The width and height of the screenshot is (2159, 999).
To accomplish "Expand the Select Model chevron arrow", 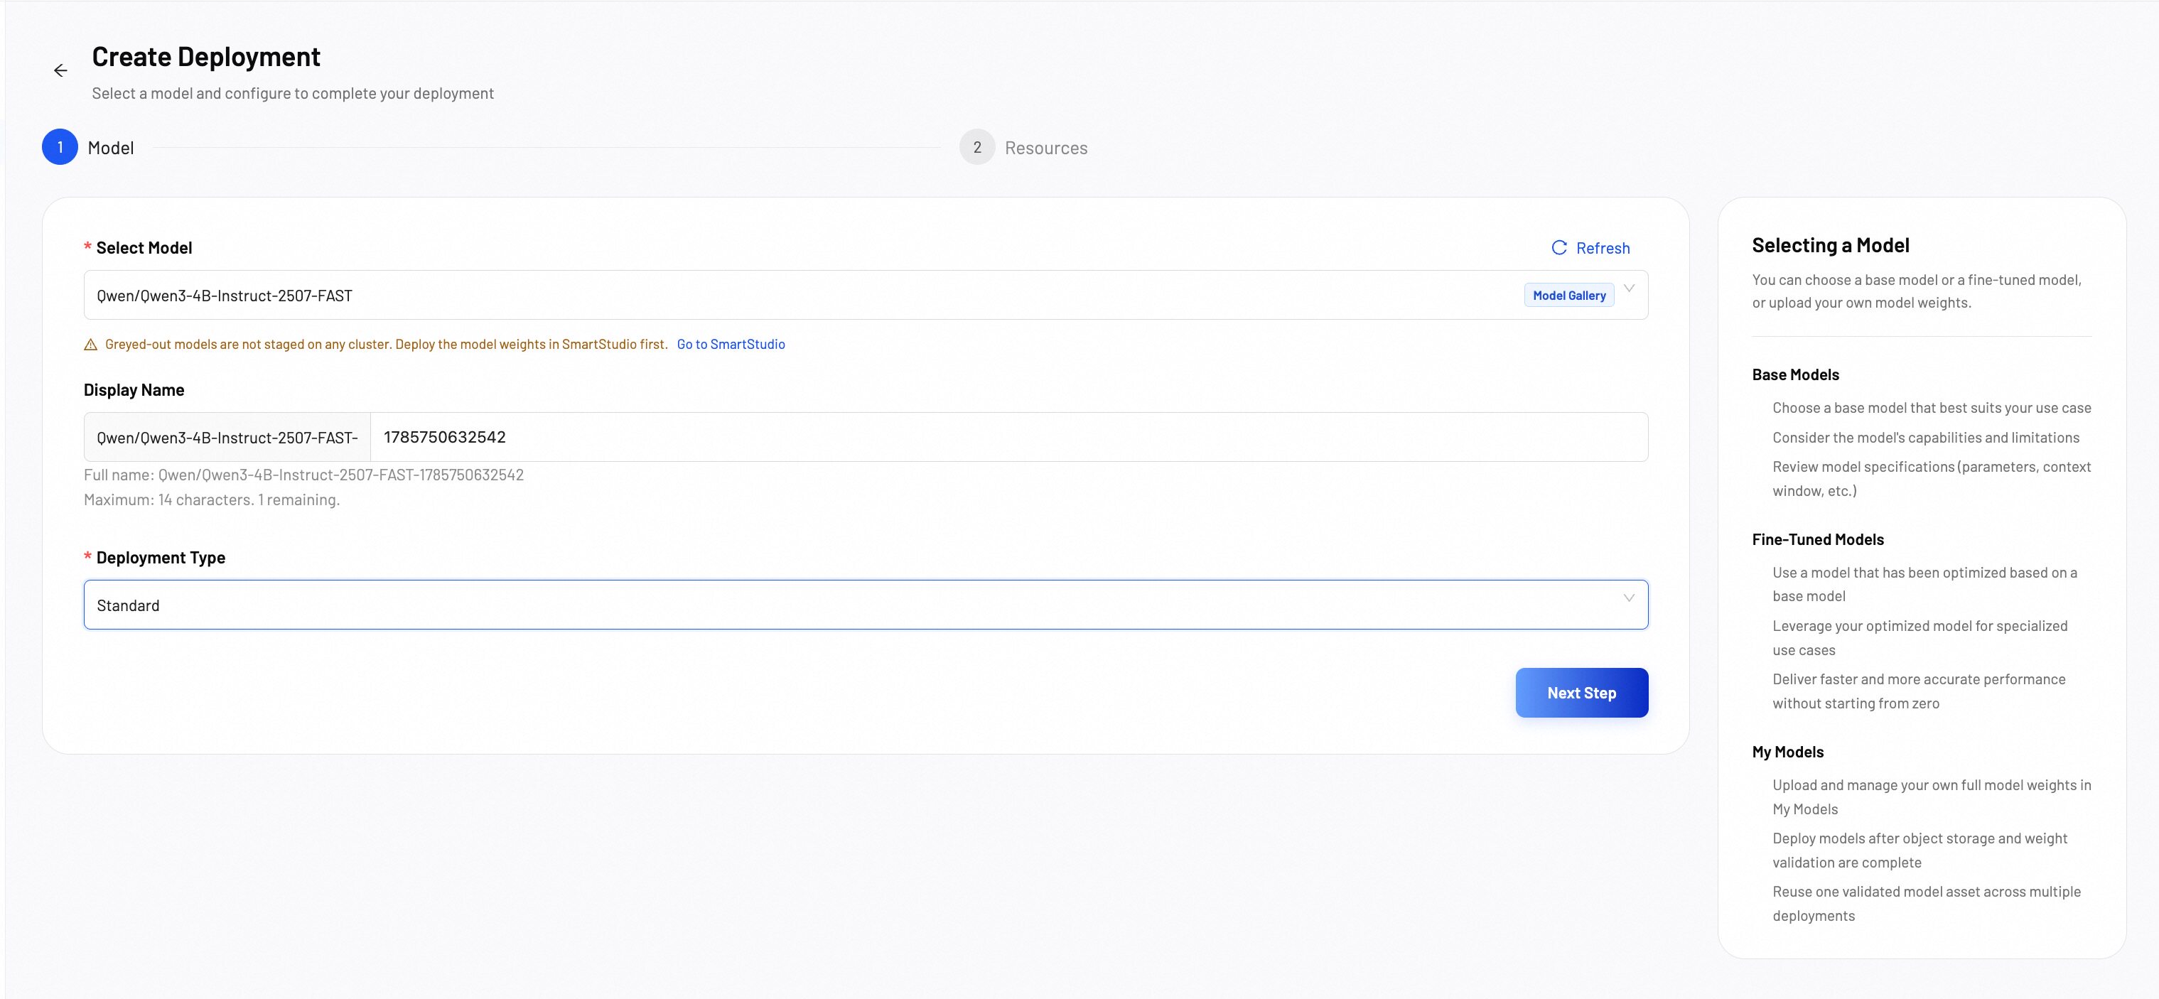I will point(1630,288).
